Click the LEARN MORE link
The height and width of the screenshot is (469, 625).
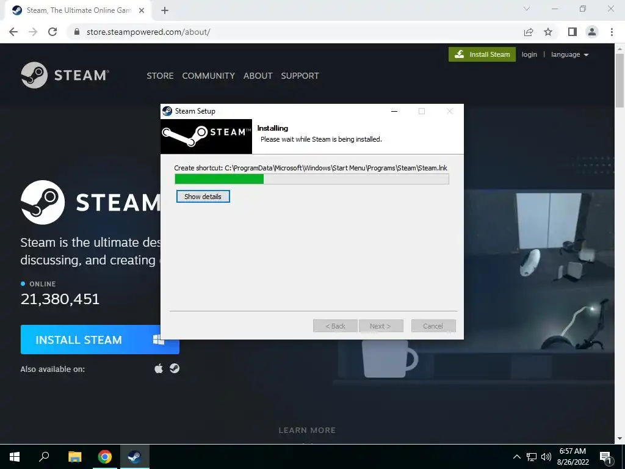tap(307, 430)
